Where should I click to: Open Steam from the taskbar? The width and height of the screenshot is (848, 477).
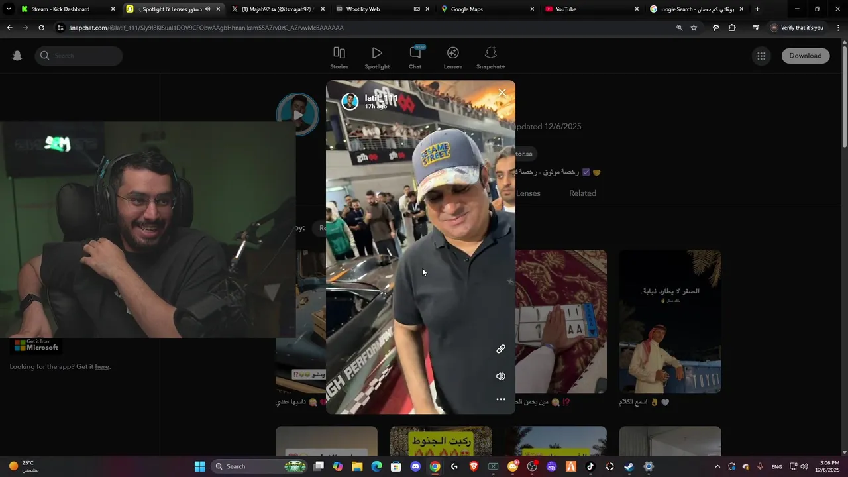pyautogui.click(x=629, y=466)
